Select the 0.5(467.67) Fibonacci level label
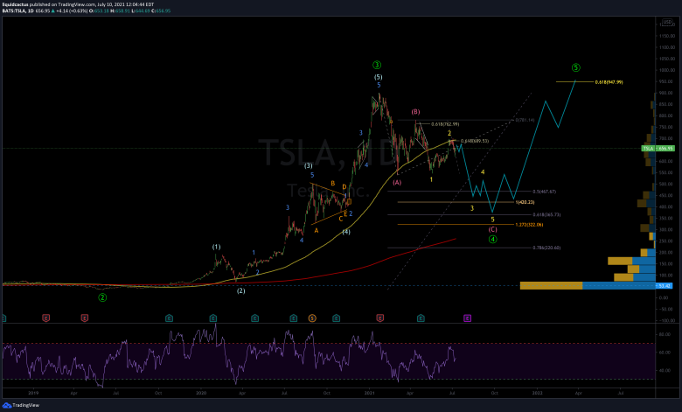The width and height of the screenshot is (682, 412). [544, 192]
